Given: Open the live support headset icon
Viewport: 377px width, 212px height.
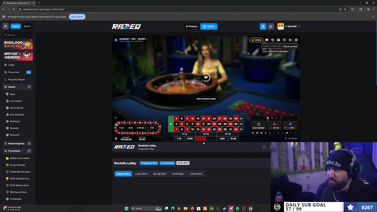Looking at the screenshot, I should pos(284,40).
